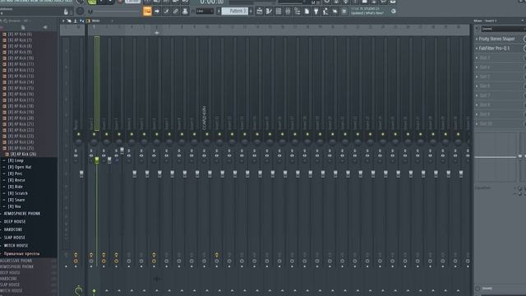The width and height of the screenshot is (526, 296).
Task: Click the speaker icon in Browser panel
Action: point(45,27)
